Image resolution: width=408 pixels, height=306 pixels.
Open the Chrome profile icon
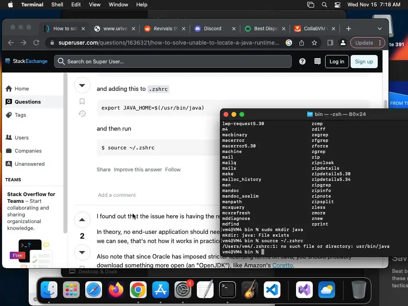[x=343, y=43]
